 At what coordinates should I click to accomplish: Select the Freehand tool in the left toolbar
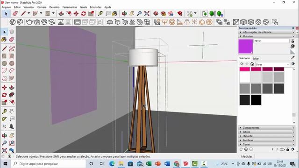[x=12, y=49]
